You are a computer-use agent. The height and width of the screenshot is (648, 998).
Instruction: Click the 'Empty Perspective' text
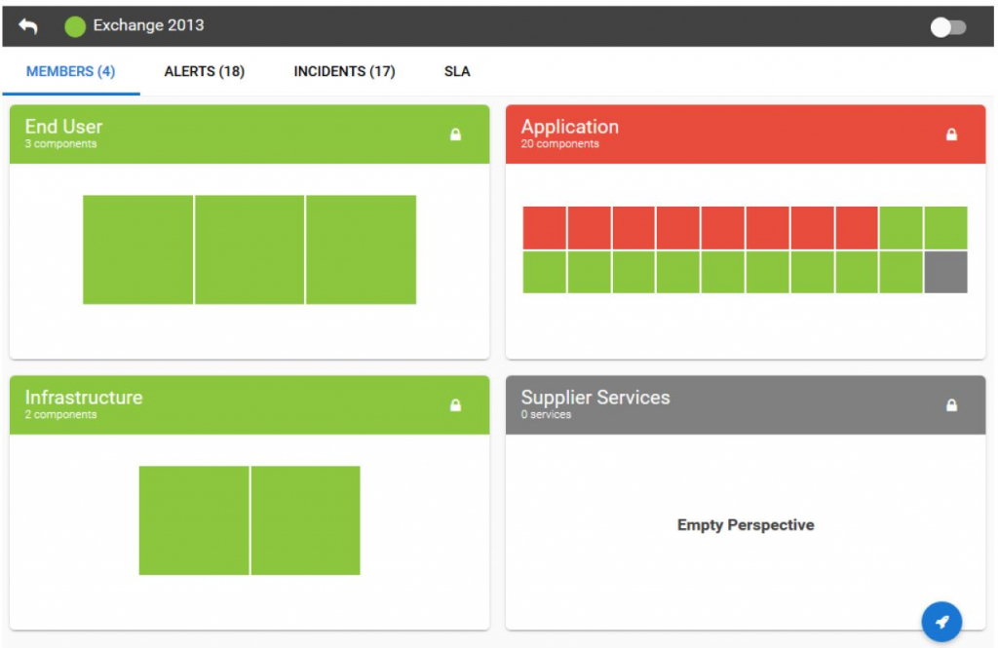[746, 525]
